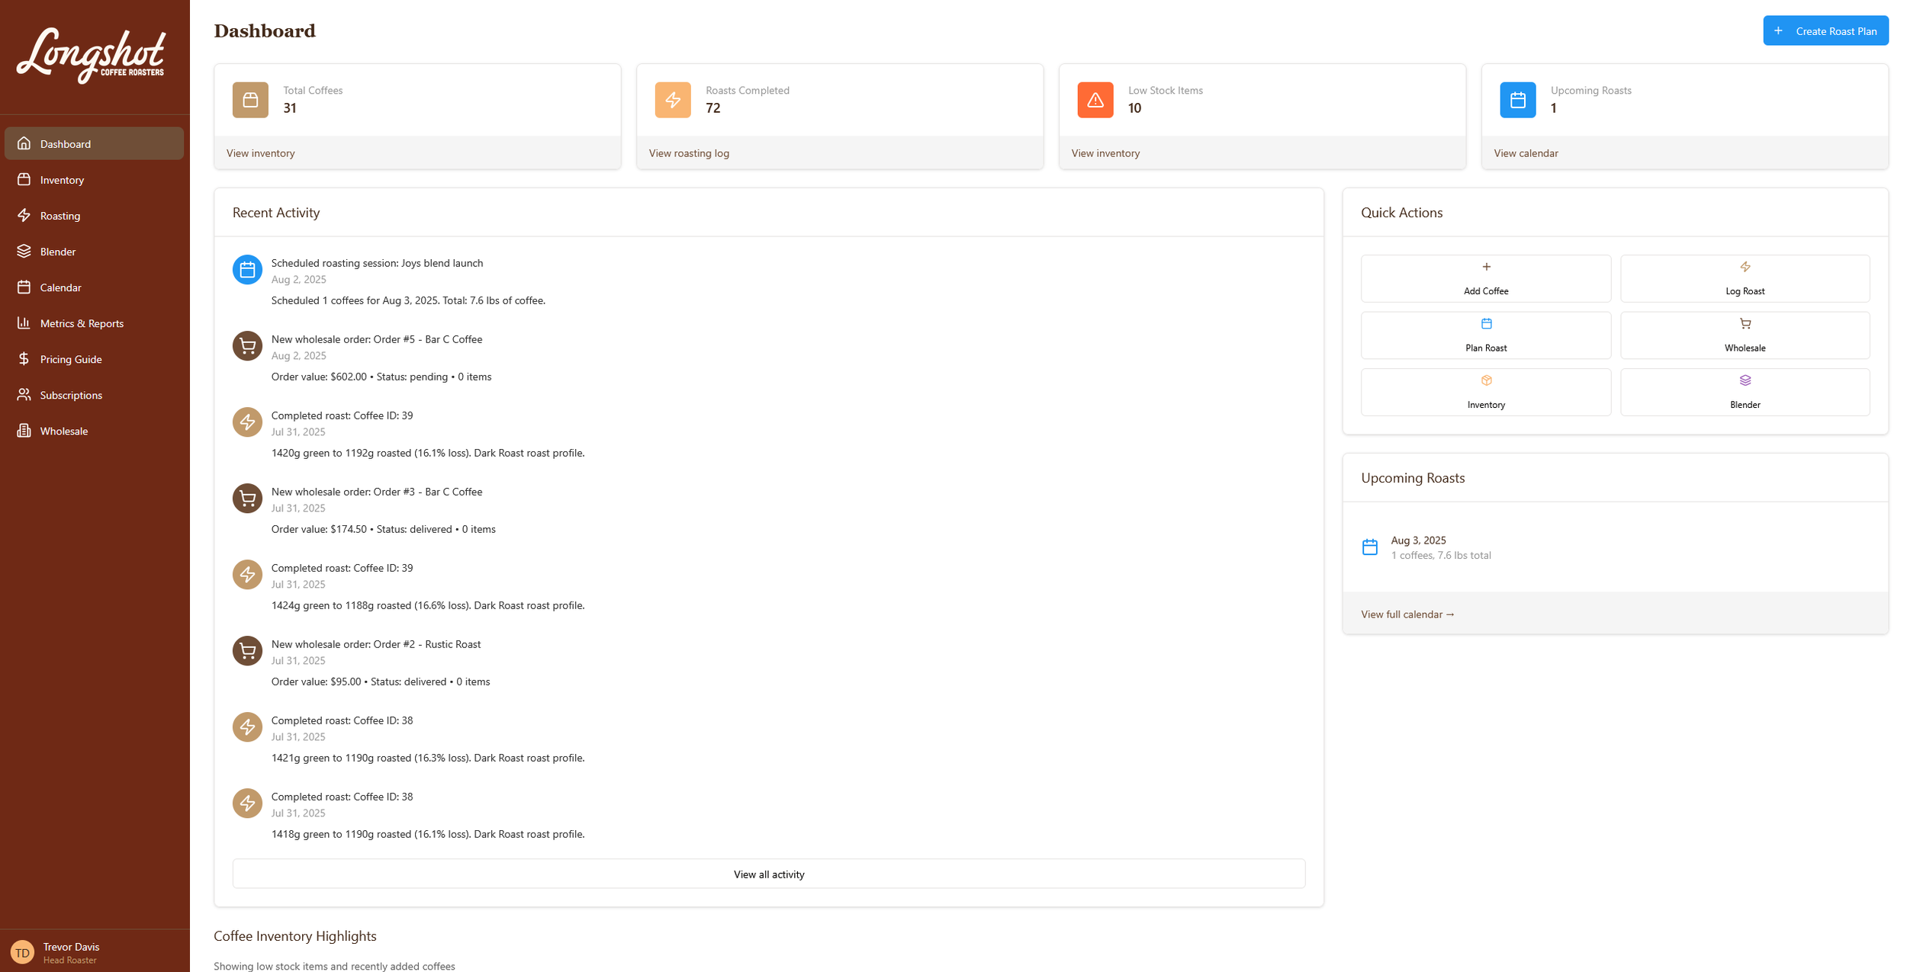Go to Inventory in the sidebar
The width and height of the screenshot is (1907, 972).
point(62,180)
